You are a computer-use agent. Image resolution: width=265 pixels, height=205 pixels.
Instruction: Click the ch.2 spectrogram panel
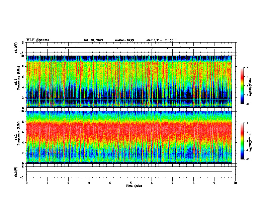point(129,137)
